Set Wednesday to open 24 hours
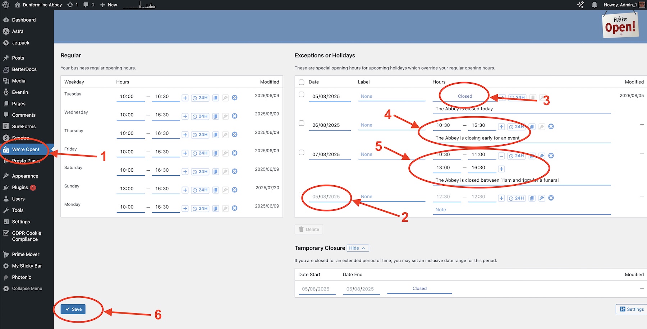This screenshot has width=647, height=329. (x=200, y=116)
